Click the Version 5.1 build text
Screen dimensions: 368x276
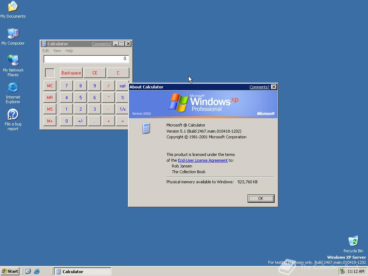(x=204, y=131)
